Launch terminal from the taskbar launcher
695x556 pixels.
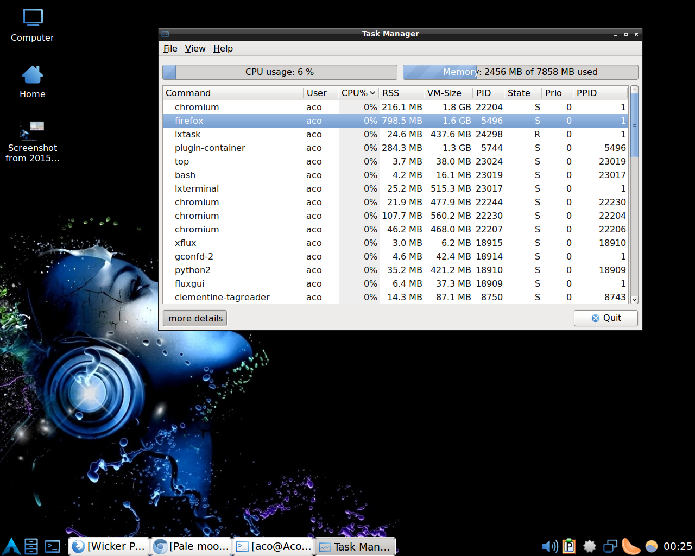pos(53,546)
